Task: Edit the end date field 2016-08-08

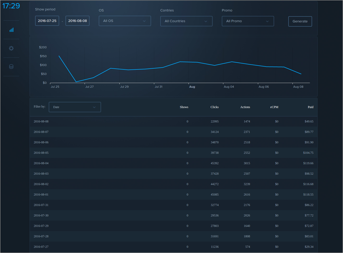Action: click(x=78, y=21)
